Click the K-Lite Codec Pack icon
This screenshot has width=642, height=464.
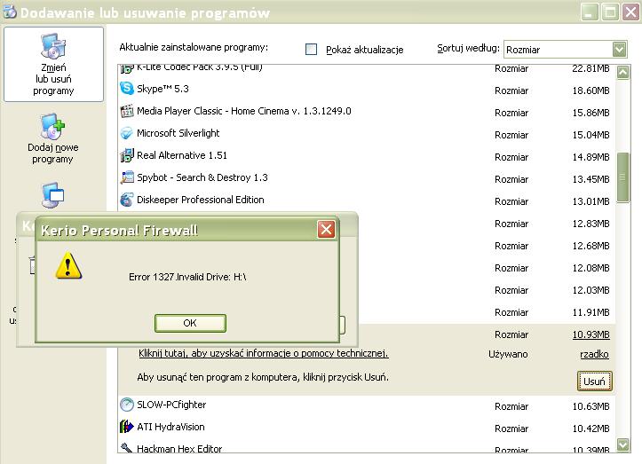pos(127,68)
